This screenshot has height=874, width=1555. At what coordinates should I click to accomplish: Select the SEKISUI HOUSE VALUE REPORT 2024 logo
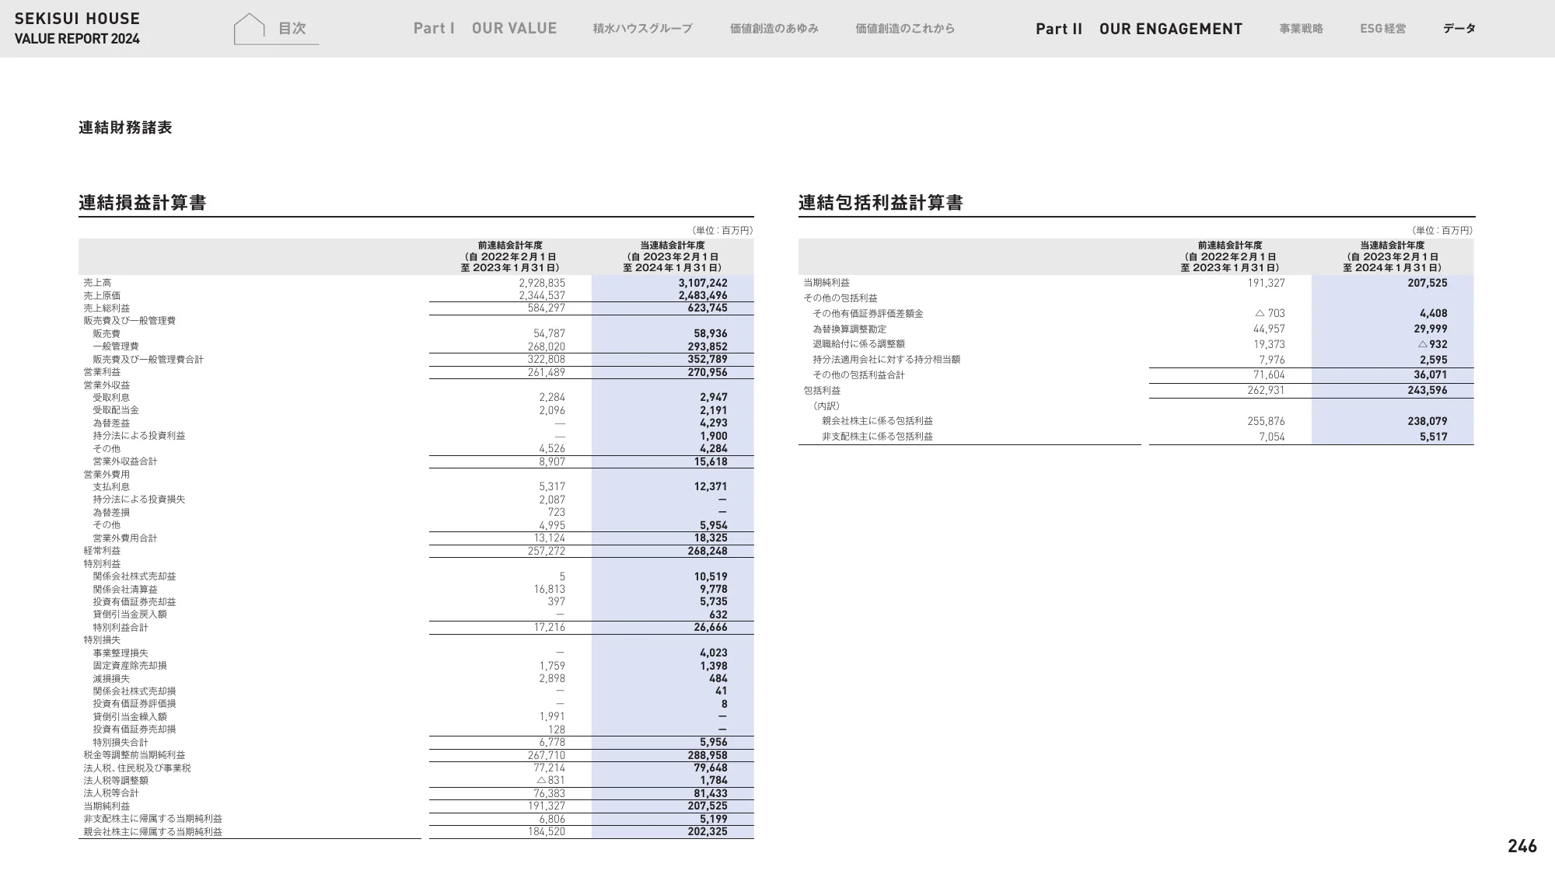click(77, 26)
